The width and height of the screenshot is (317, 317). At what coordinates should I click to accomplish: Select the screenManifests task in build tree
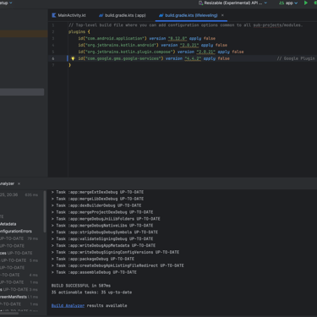14,297
